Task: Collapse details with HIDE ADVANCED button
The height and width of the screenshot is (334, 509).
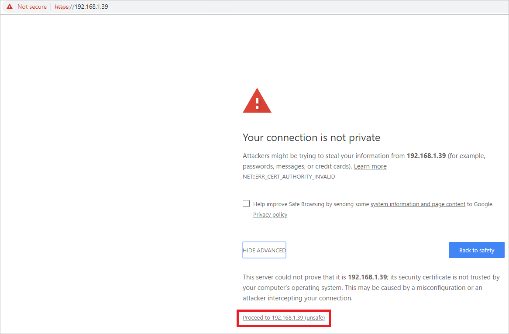Action: pos(264,250)
